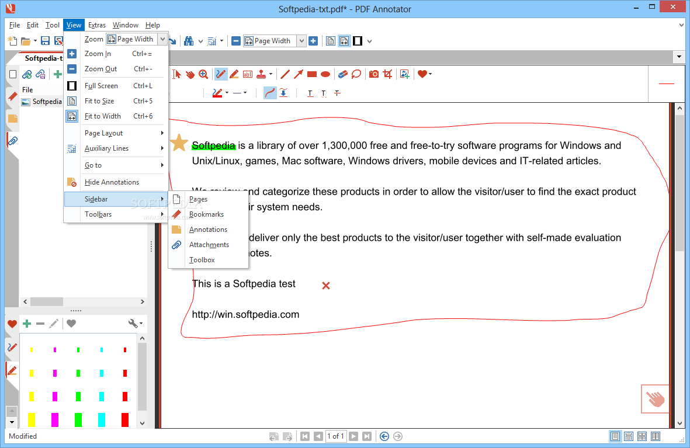
Task: Toggle the freehand curve pen mode
Action: [270, 93]
